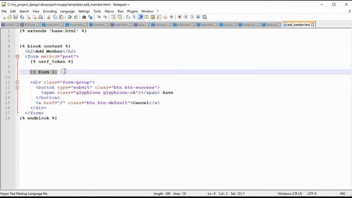
Task: Click the Copy toolbar icon
Action: (x=55, y=17)
